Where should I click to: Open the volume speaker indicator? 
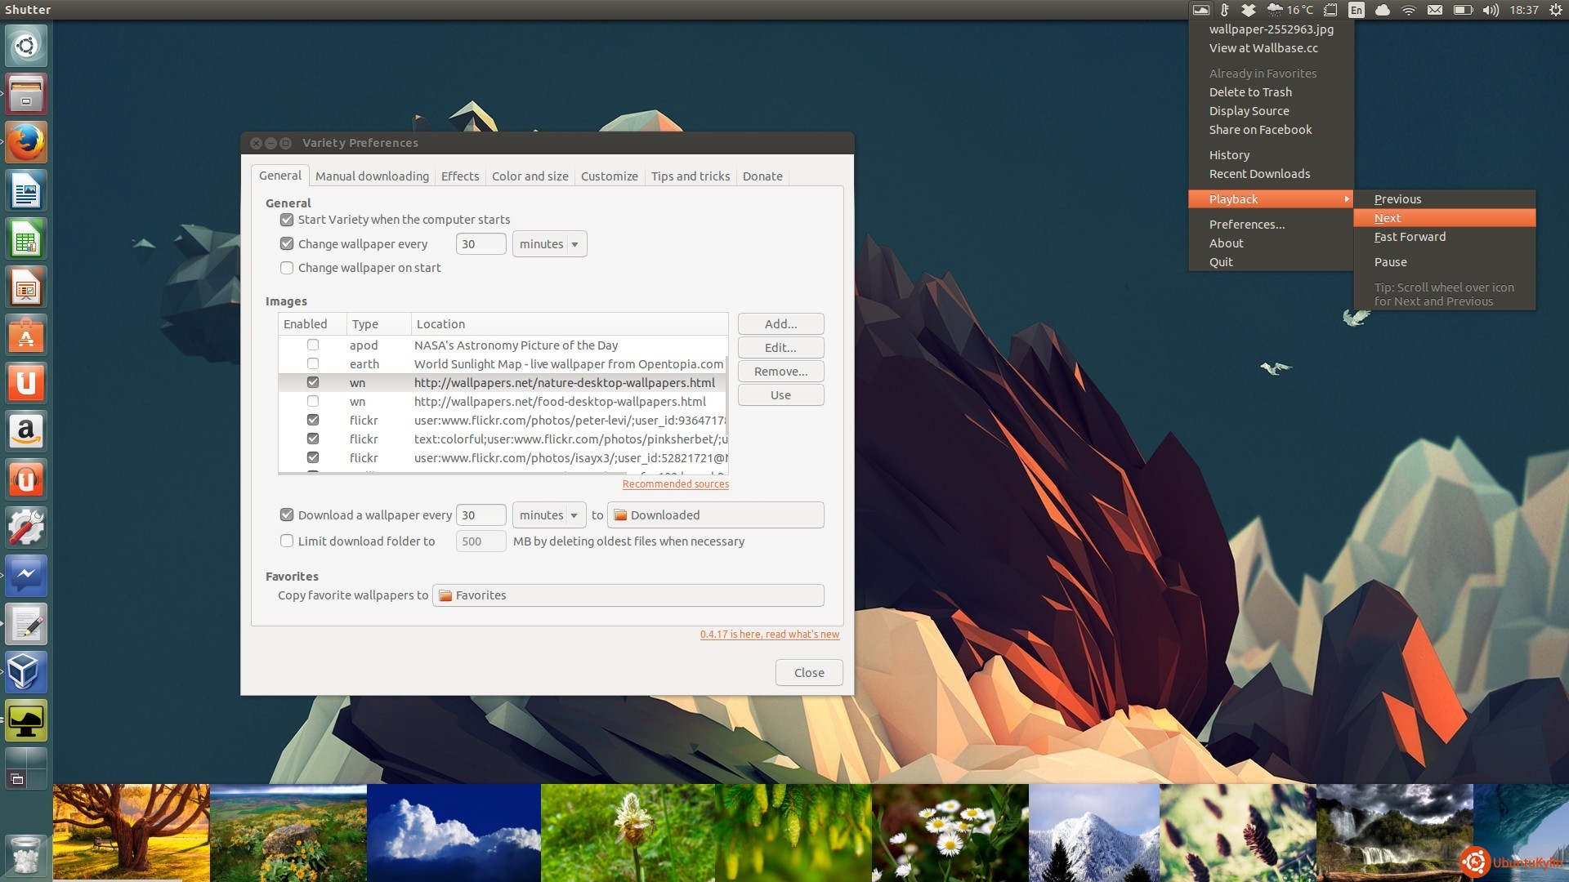click(x=1491, y=10)
